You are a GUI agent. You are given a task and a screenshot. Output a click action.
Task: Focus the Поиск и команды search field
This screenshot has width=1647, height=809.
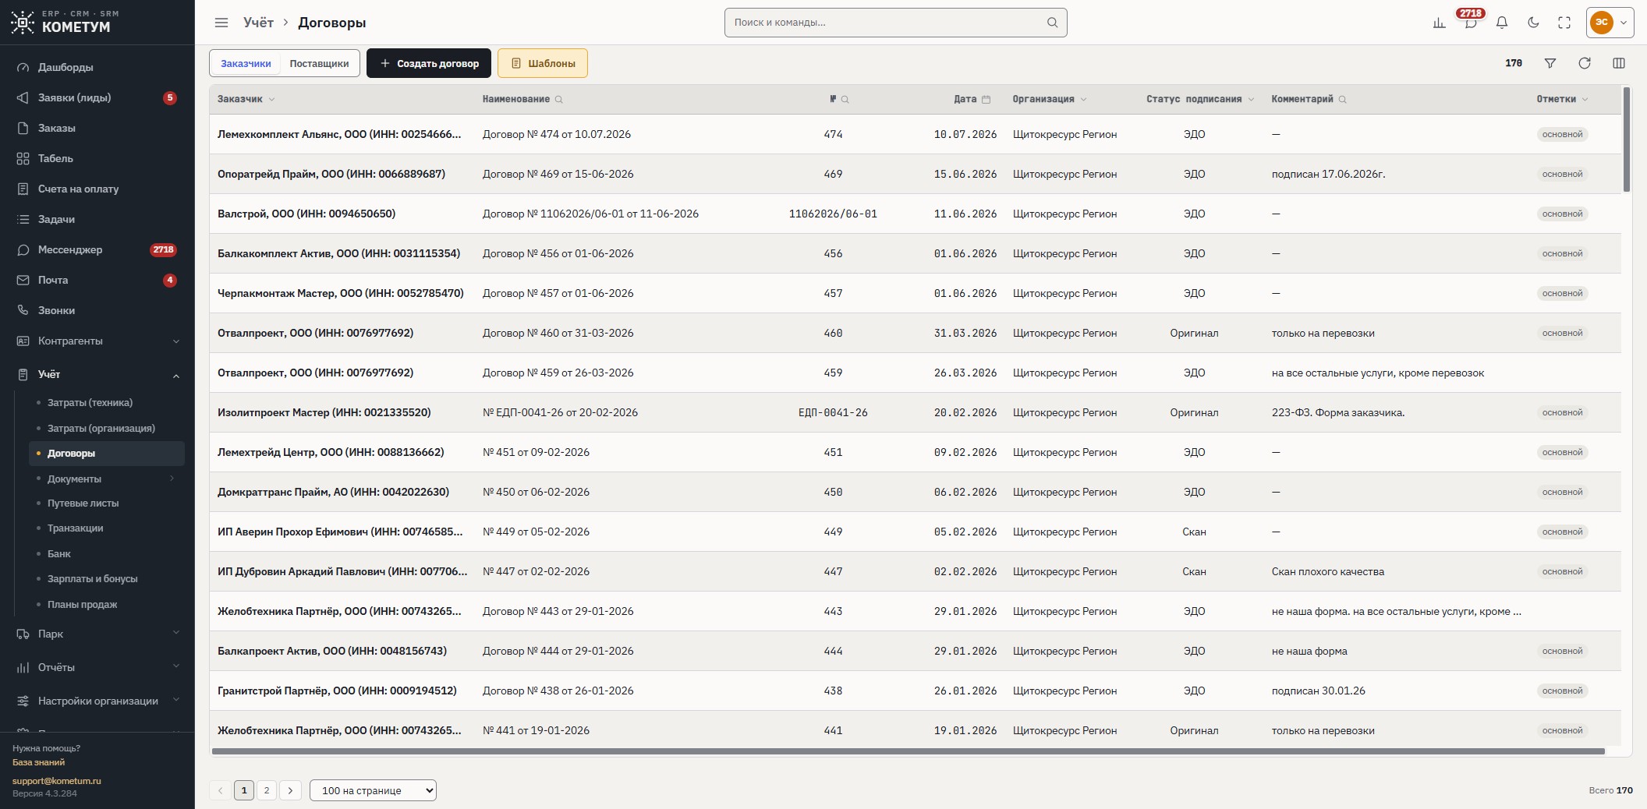(895, 23)
